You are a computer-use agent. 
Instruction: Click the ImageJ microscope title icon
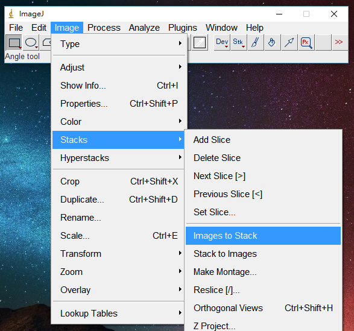pos(11,14)
